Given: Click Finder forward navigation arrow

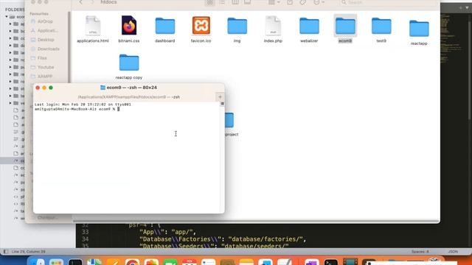Looking at the screenshot, I should pyautogui.click(x=92, y=2).
